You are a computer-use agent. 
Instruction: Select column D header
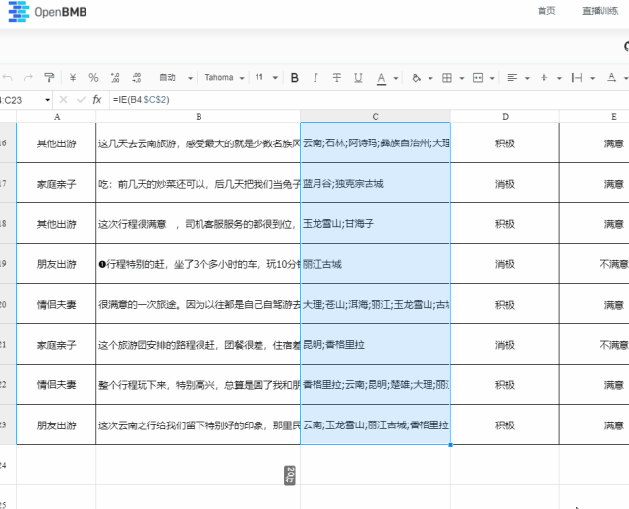tap(505, 116)
